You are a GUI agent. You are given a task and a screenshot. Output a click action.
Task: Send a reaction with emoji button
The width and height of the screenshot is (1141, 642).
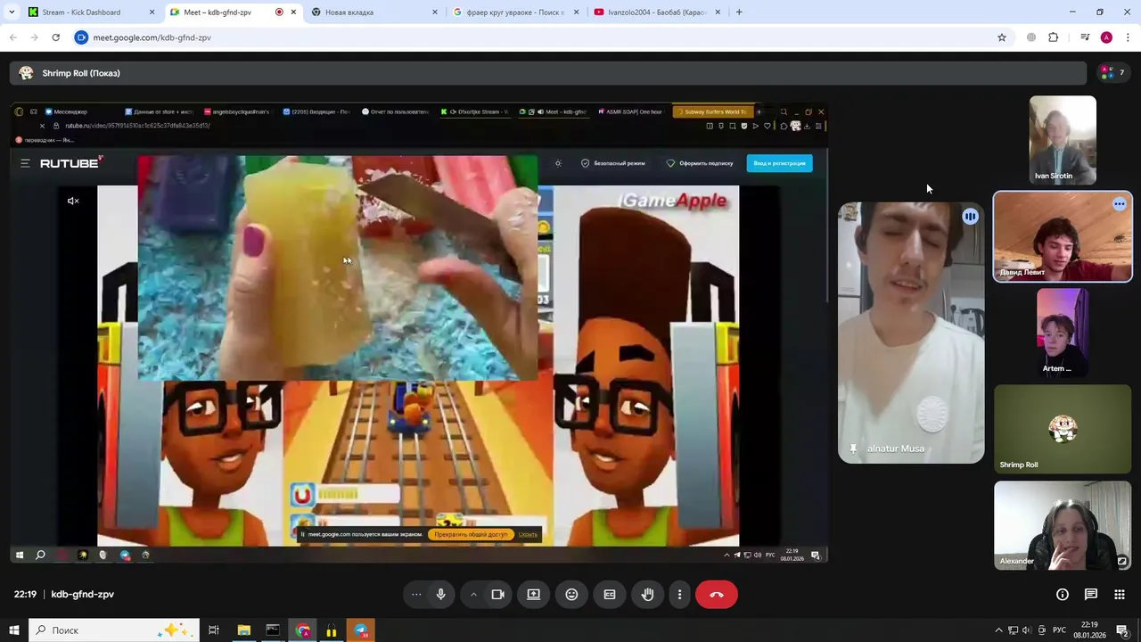coord(571,595)
